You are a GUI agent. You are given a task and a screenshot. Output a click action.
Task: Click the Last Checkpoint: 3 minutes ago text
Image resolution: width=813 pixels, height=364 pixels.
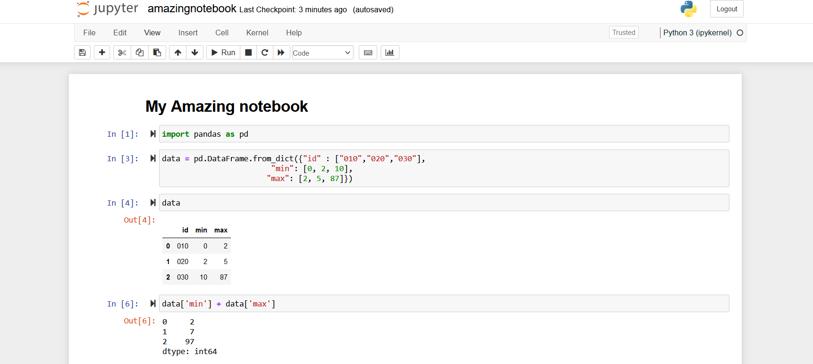(293, 9)
